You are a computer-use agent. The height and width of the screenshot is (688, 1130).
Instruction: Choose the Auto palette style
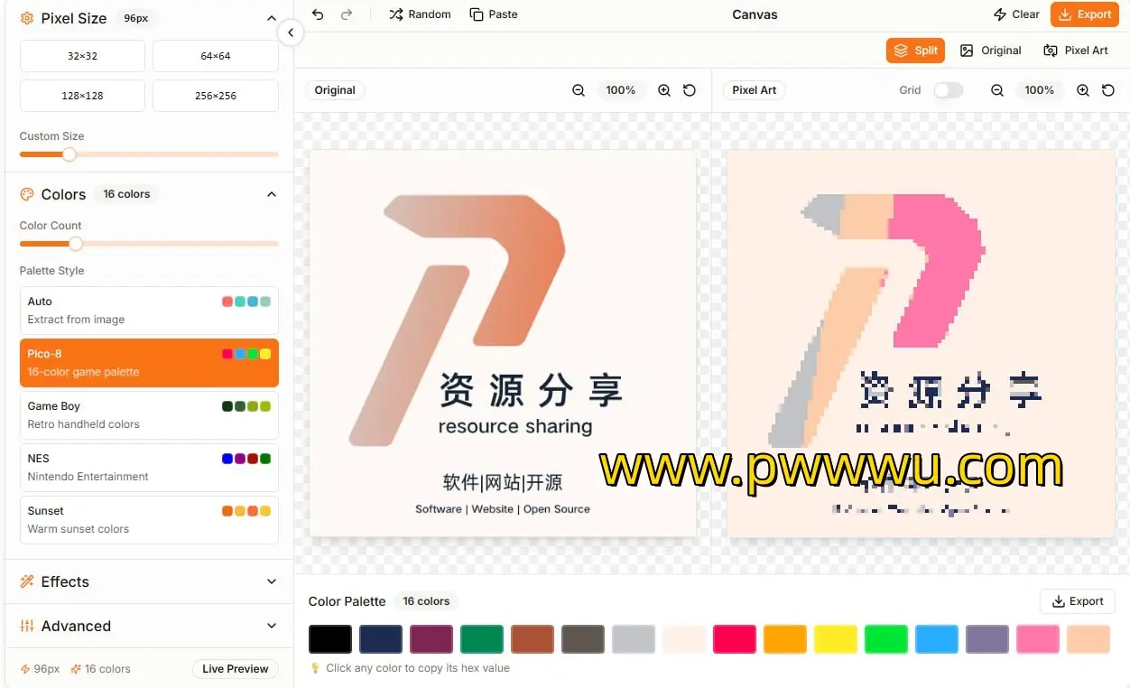[149, 311]
